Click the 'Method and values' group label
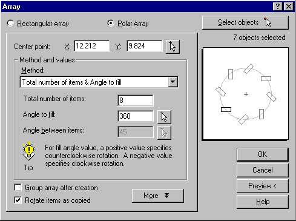 pos(47,60)
